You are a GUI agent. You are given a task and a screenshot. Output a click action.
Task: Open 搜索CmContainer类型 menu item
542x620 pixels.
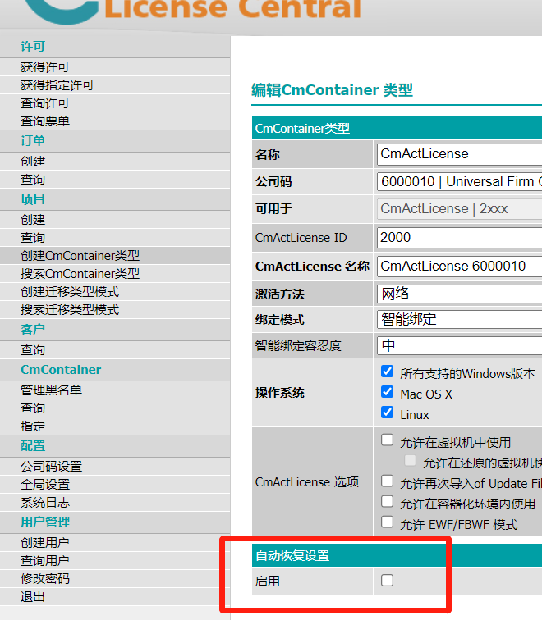[x=80, y=274]
